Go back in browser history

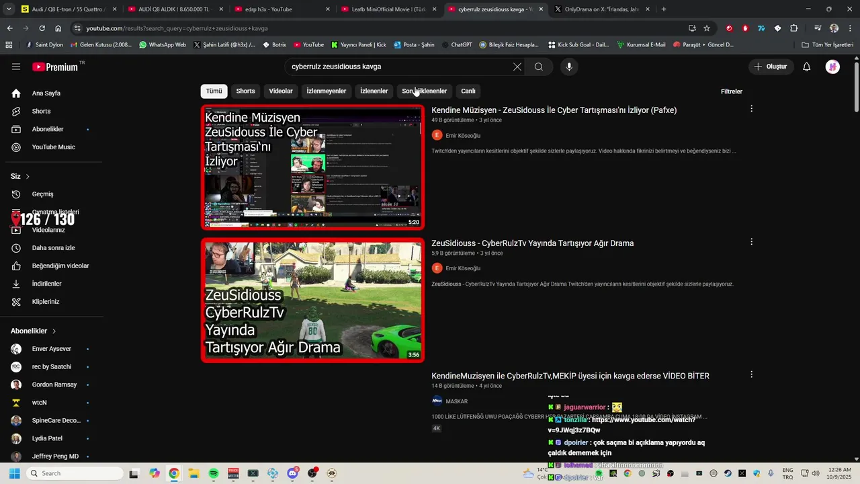(x=9, y=28)
